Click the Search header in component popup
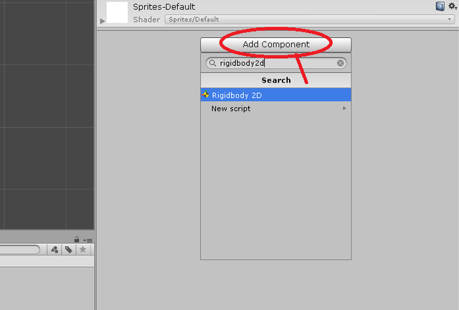459x310 pixels. pos(276,80)
